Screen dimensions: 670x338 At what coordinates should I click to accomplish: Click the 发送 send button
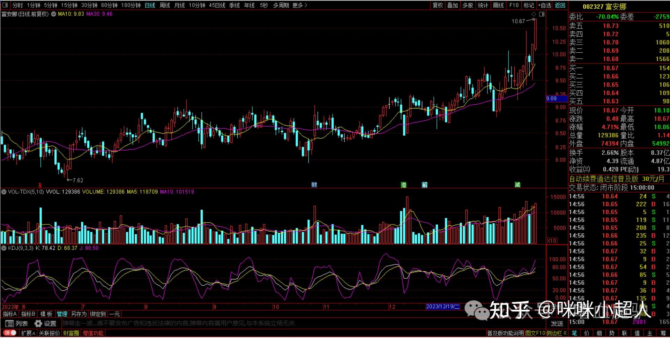pos(557,324)
